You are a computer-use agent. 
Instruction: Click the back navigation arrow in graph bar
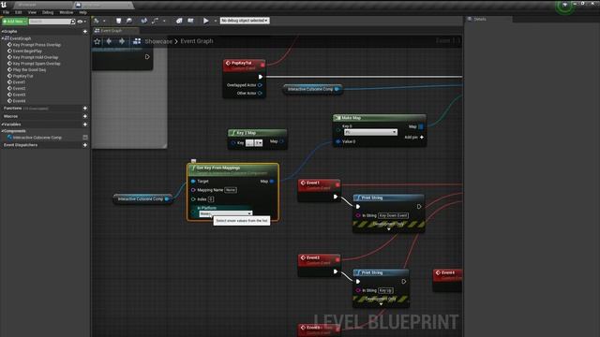110,41
